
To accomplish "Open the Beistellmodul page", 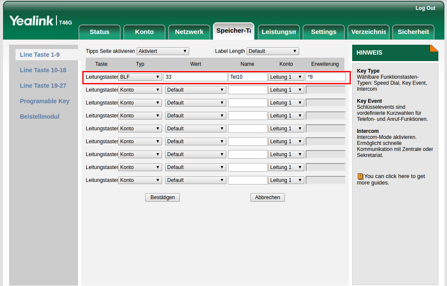I will click(40, 117).
